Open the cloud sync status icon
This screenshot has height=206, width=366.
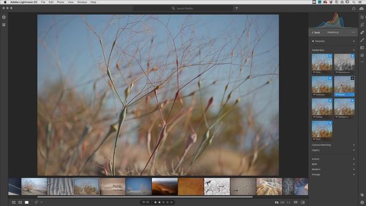(361, 9)
